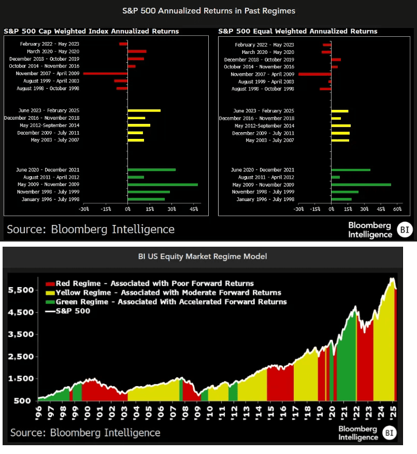Click the long red November 2007 bar, Cap Weighted chart
The image size is (417, 454).
(x=105, y=74)
